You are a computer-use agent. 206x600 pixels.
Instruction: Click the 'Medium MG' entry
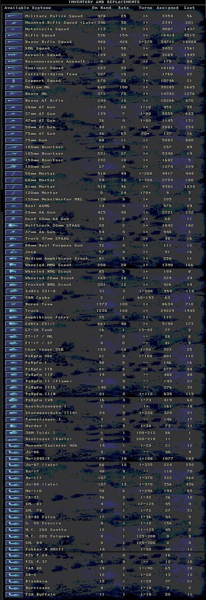pyautogui.click(x=37, y=87)
